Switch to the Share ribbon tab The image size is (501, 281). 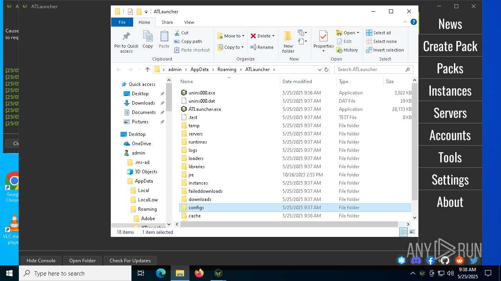[x=167, y=22]
